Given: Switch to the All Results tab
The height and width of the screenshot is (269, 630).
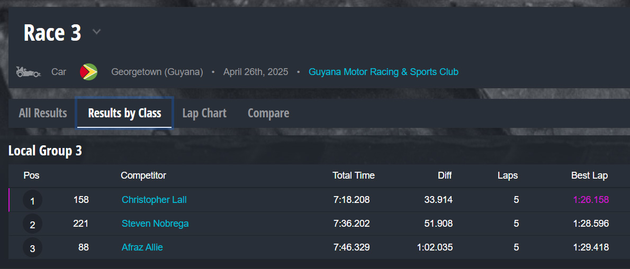Looking at the screenshot, I should click(43, 113).
